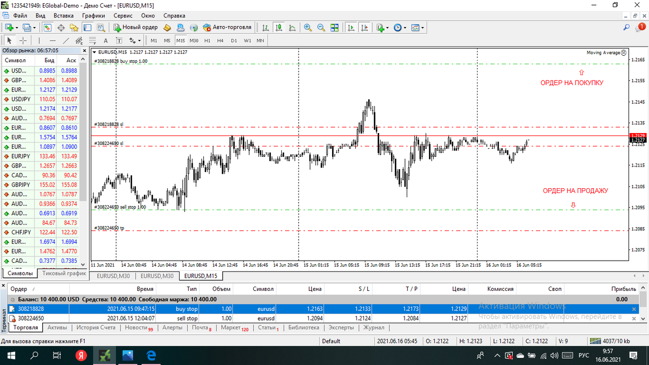Switch to Тиковый график tab

click(64, 274)
